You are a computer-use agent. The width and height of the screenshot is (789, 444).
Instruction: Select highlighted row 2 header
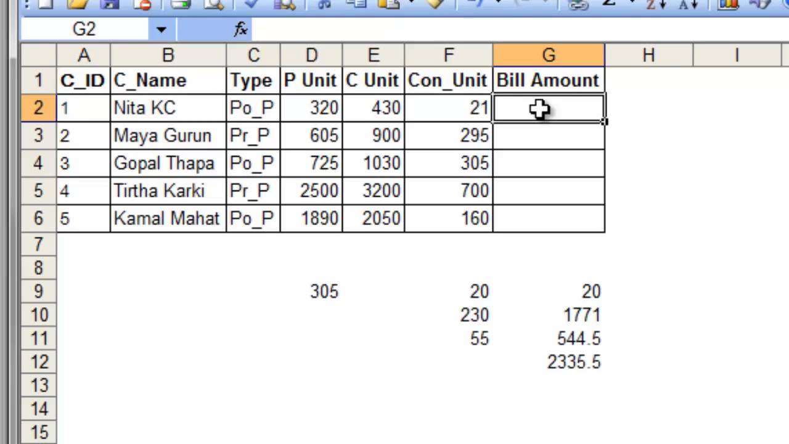[x=38, y=108]
